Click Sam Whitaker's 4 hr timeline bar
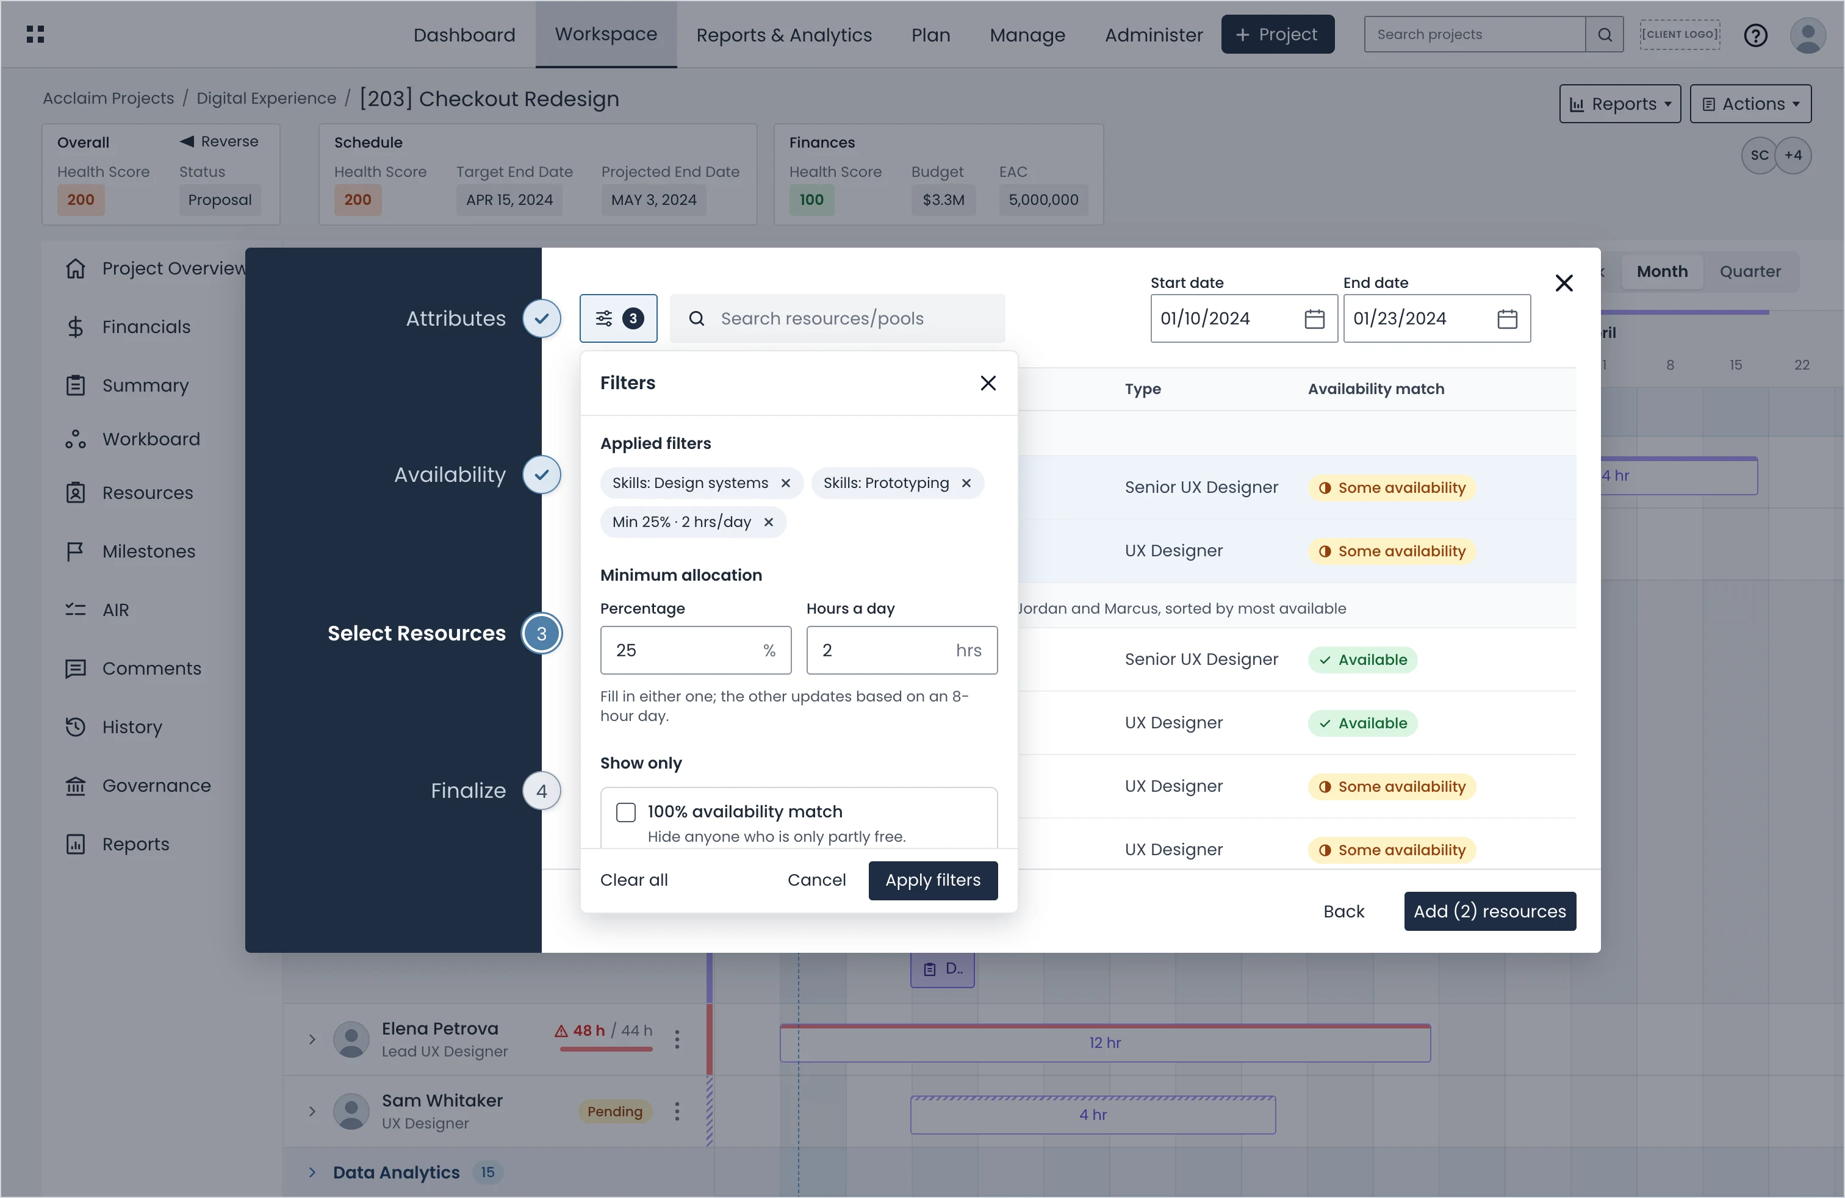1845x1198 pixels. [x=1092, y=1114]
